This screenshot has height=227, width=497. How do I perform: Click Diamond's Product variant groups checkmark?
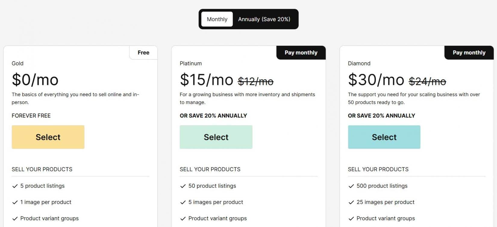pos(351,219)
